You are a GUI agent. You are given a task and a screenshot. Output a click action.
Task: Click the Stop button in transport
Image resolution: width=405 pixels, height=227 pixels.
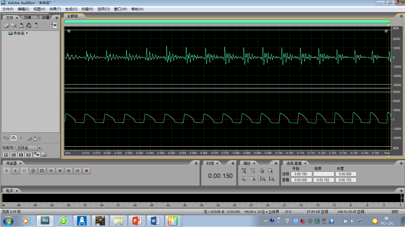click(7, 171)
